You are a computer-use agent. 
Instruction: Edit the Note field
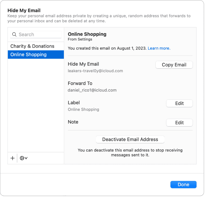point(179,123)
